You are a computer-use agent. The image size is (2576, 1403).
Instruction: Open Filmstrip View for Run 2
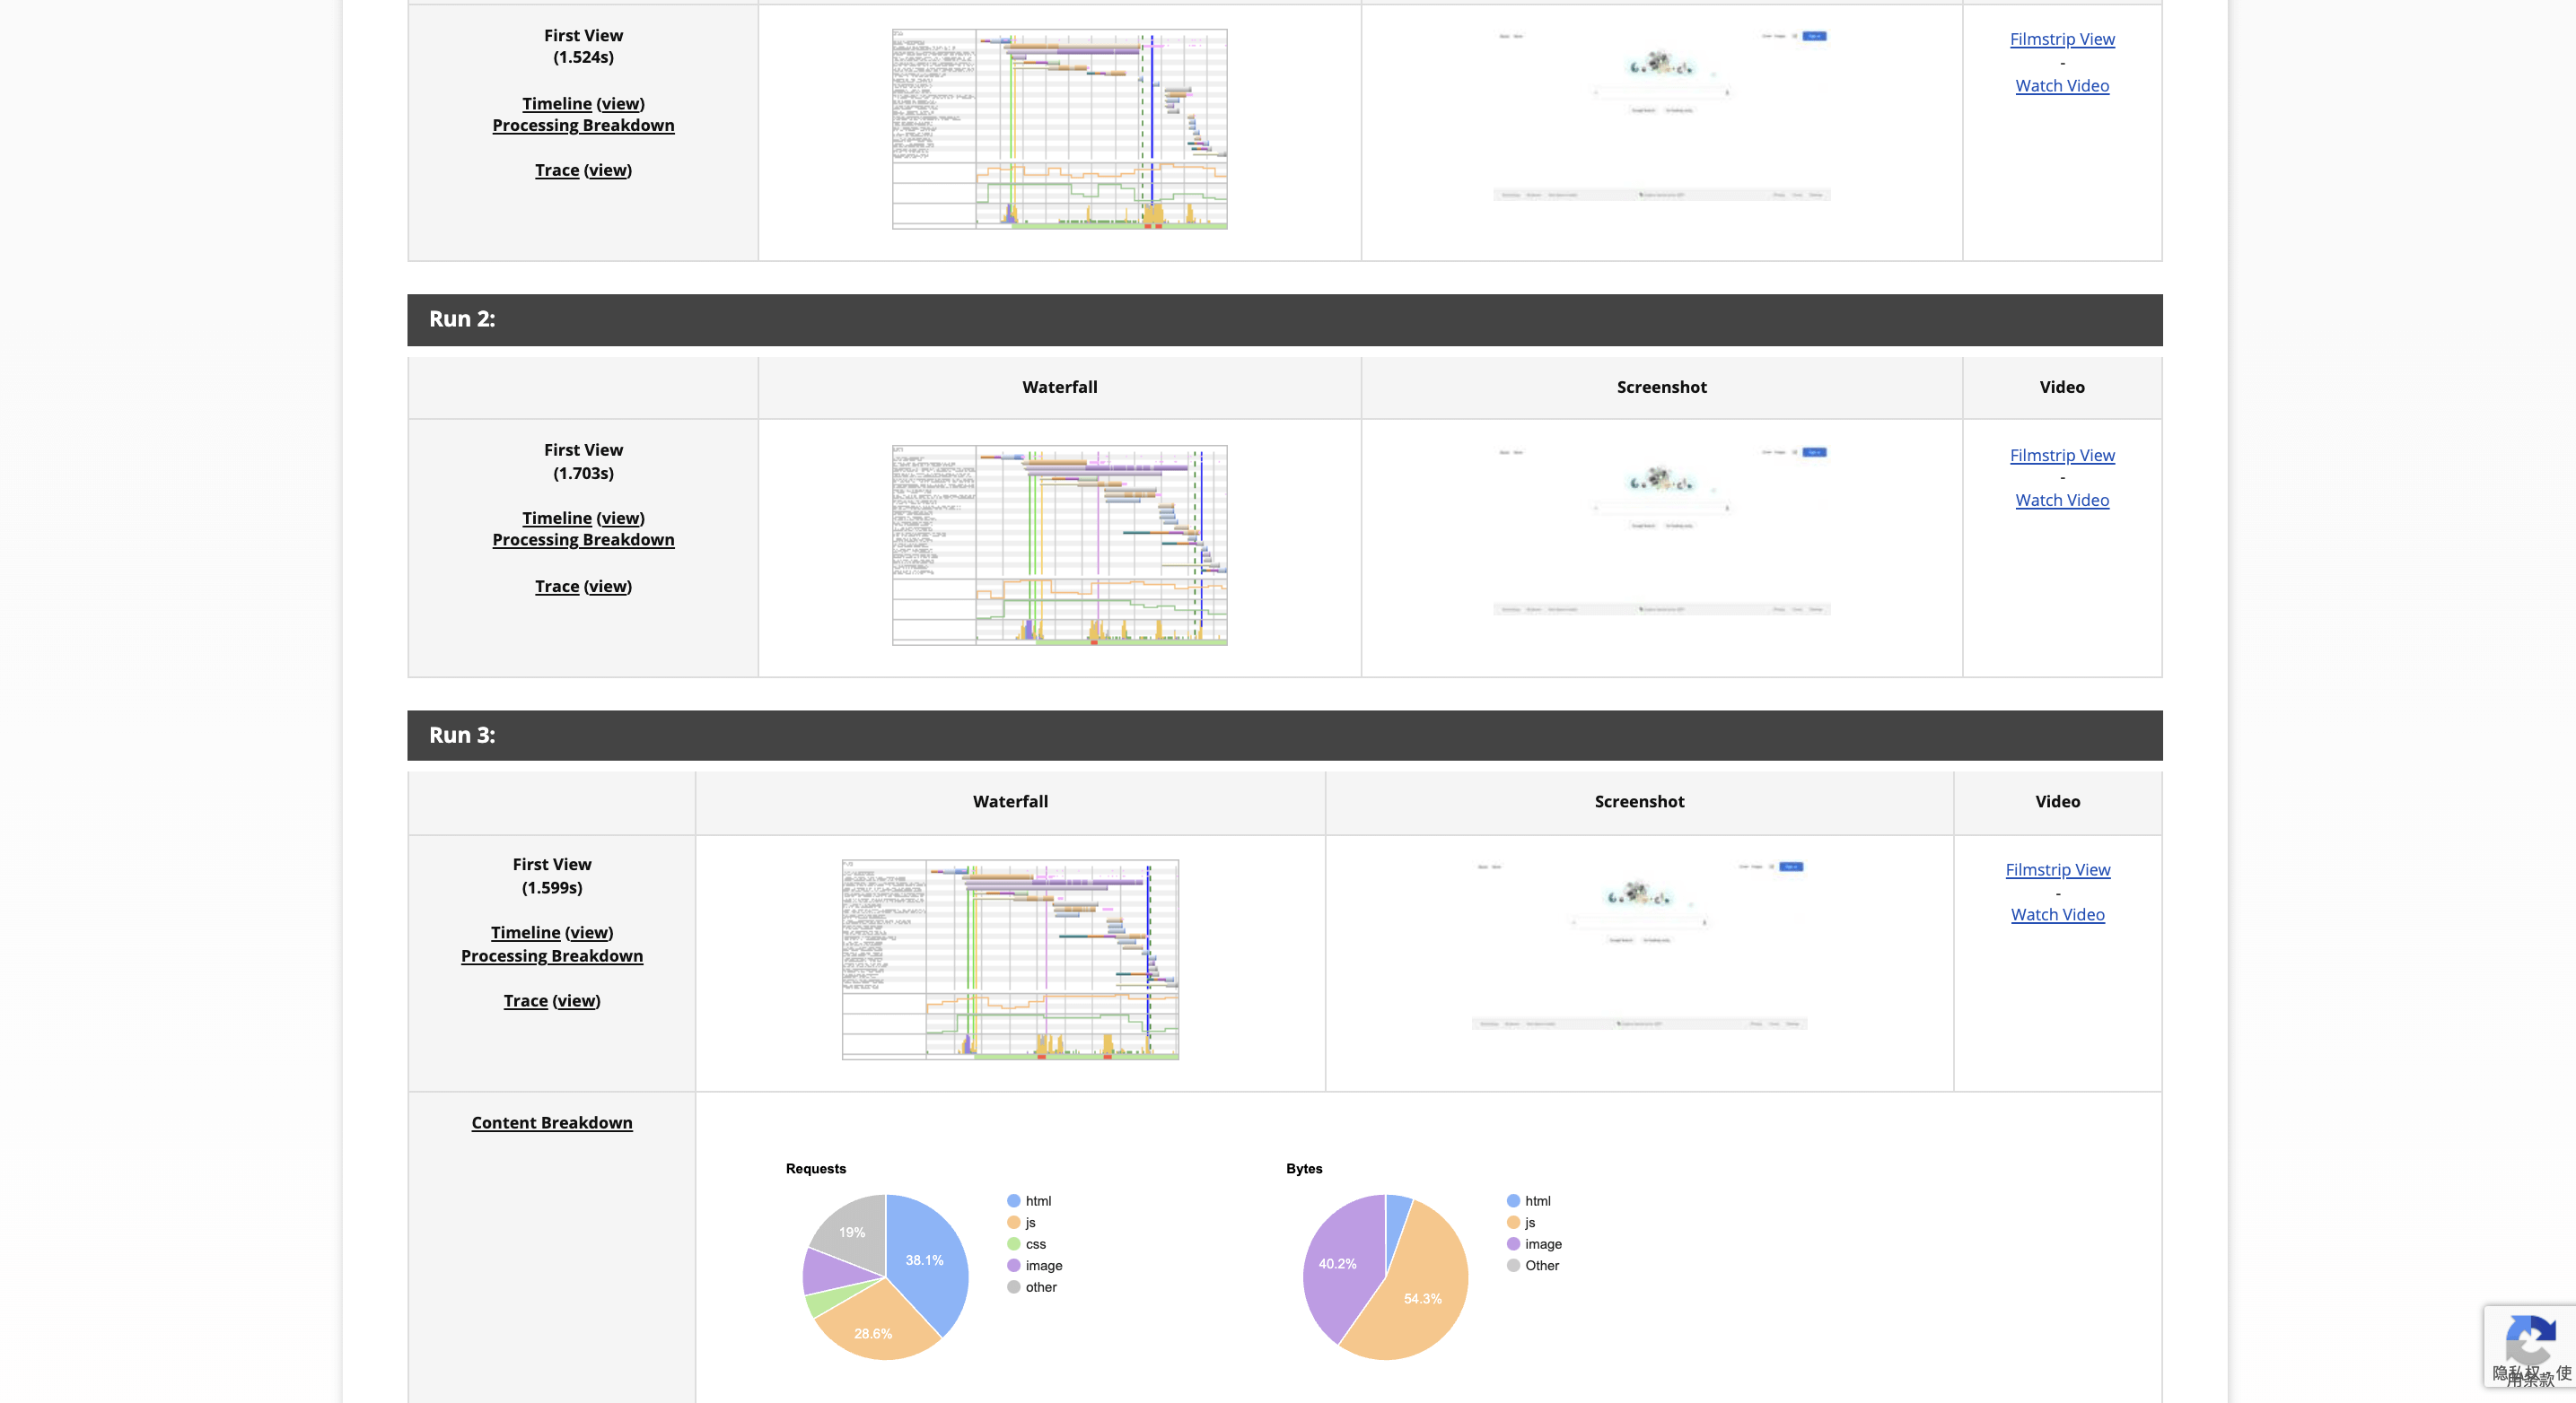[2062, 456]
